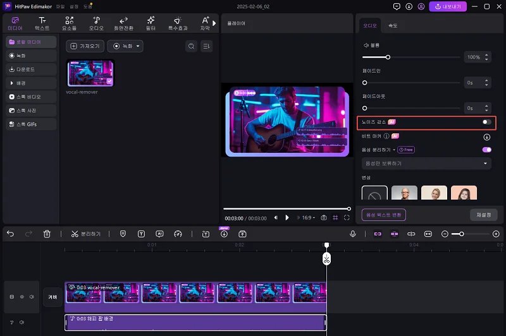This screenshot has height=336, width=506.
Task: Download the 비트 마커 beat marker feature
Action: [486, 137]
